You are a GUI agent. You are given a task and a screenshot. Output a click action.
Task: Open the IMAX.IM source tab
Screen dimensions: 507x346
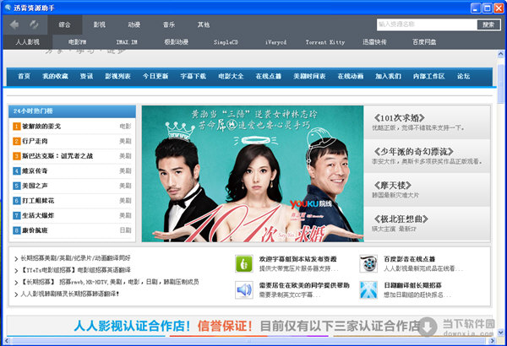pos(127,42)
